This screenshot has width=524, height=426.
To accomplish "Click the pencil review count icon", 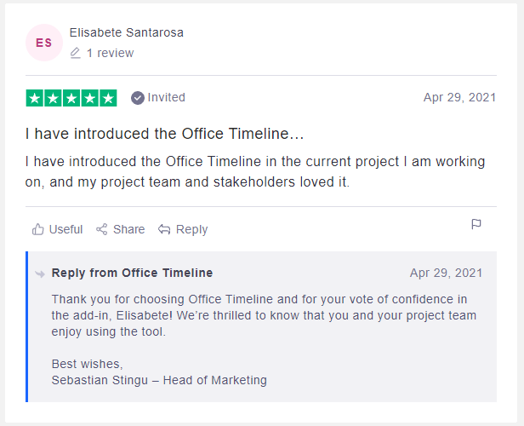I will click(76, 53).
